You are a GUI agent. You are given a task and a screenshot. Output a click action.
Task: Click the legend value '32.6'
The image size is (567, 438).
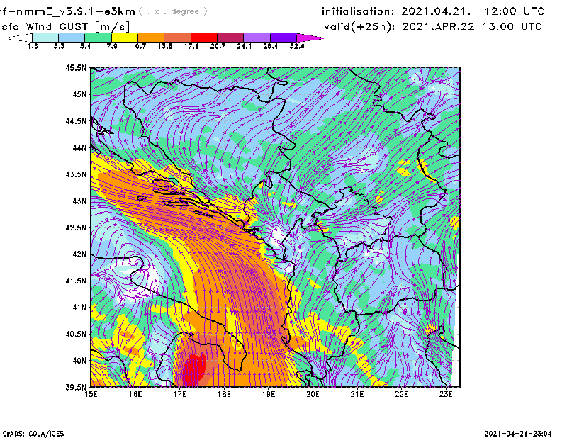(297, 46)
